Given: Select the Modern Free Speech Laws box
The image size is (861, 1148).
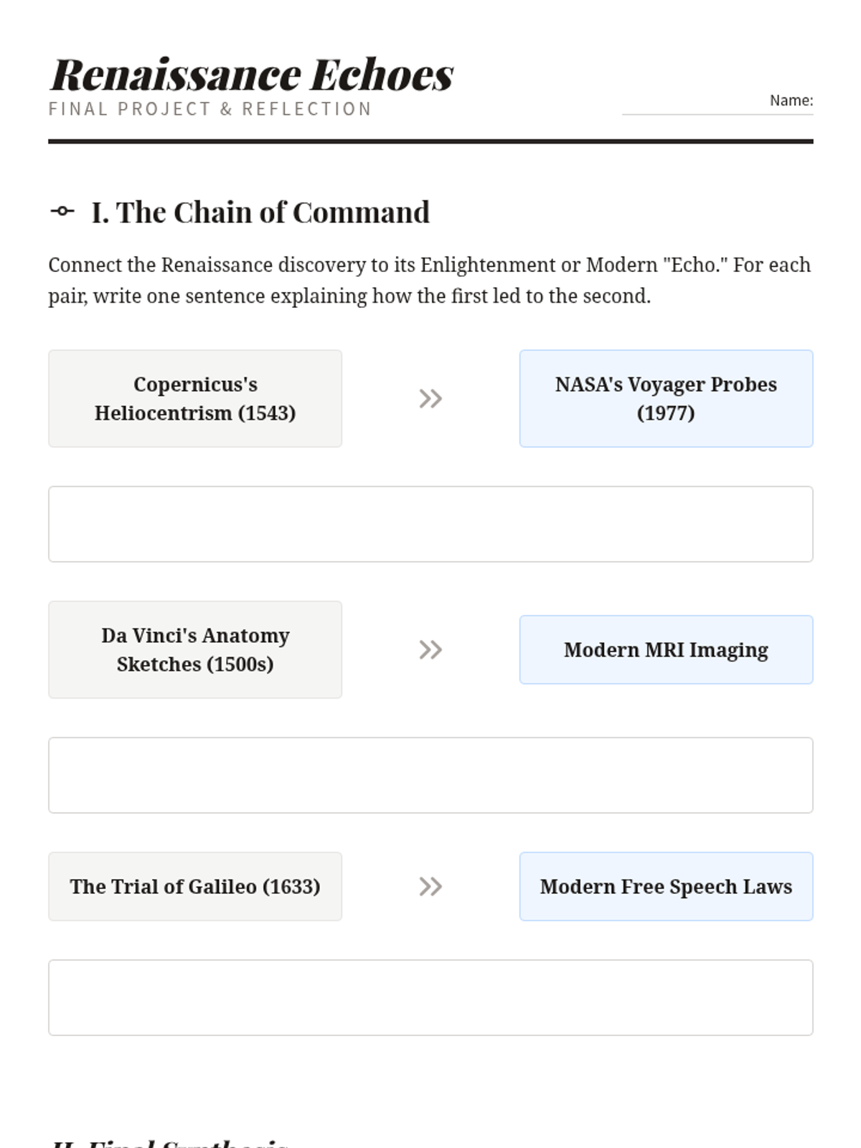Looking at the screenshot, I should (x=666, y=886).
